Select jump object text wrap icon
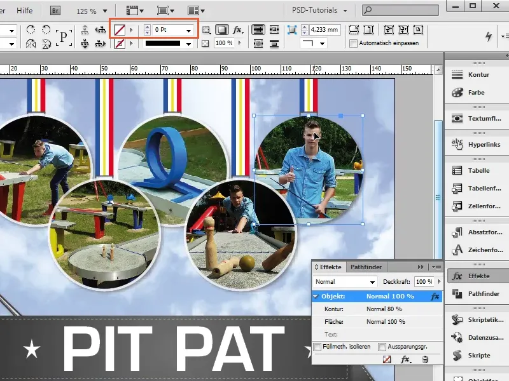This screenshot has height=381, width=509. 274,43
